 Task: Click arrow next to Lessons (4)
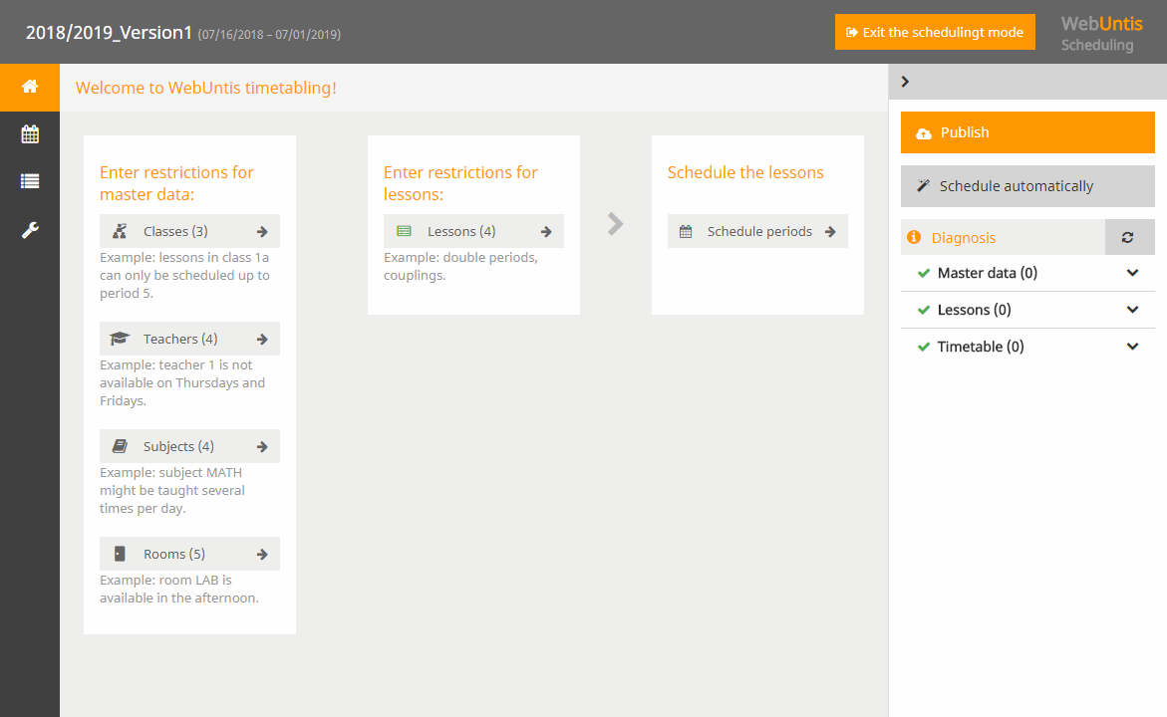[546, 232]
